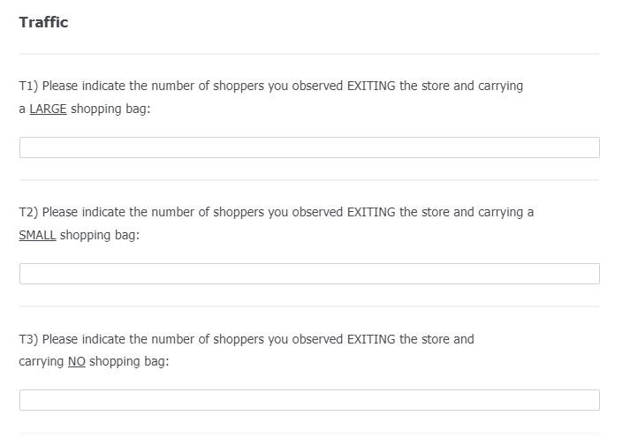Viewport: 630px width, 438px height.
Task: Click the divider line below the T3 field
Action: point(309,433)
